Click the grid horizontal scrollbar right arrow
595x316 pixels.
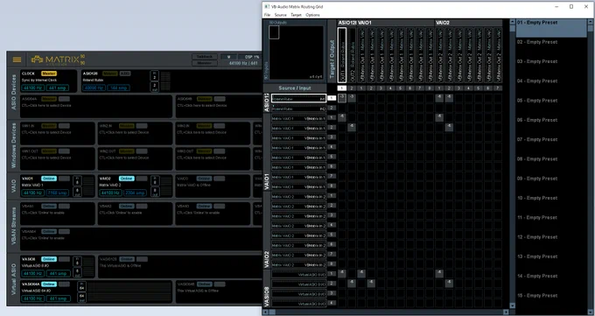(x=506, y=312)
